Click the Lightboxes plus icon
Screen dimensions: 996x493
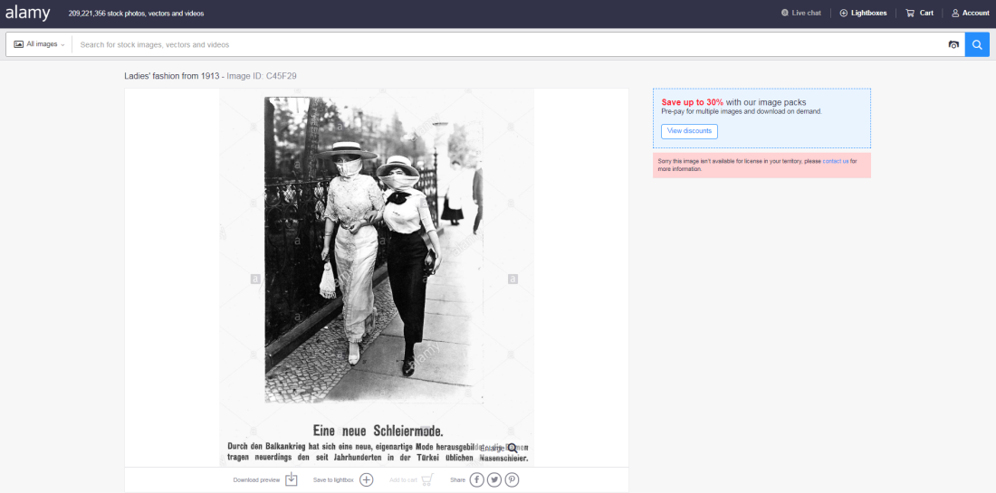click(844, 13)
